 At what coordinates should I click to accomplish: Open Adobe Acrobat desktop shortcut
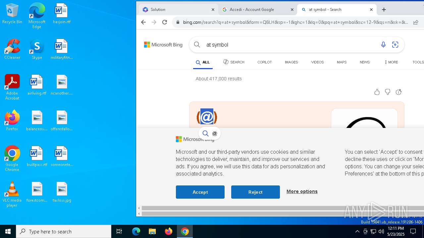coord(12,87)
